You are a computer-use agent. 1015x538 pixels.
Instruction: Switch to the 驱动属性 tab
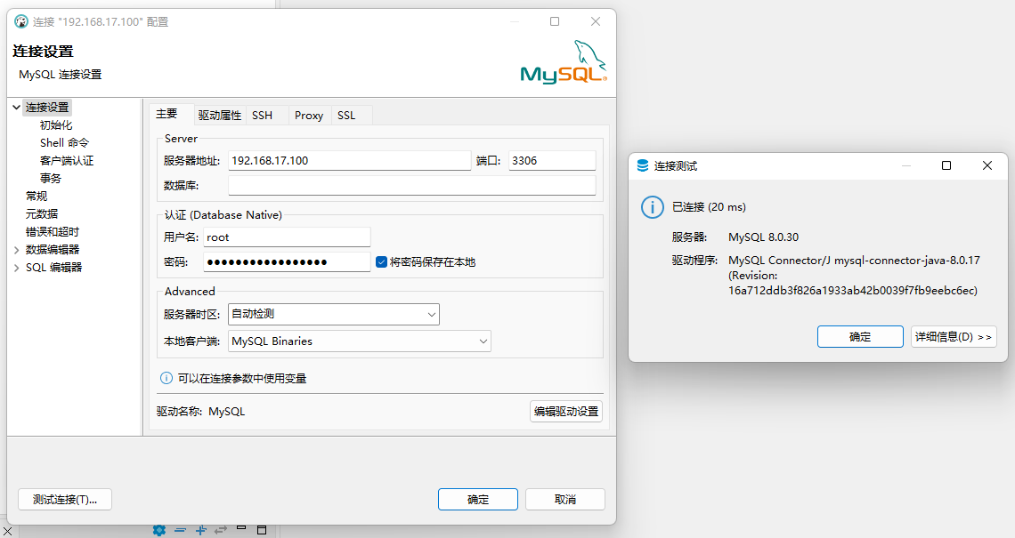pyautogui.click(x=219, y=116)
